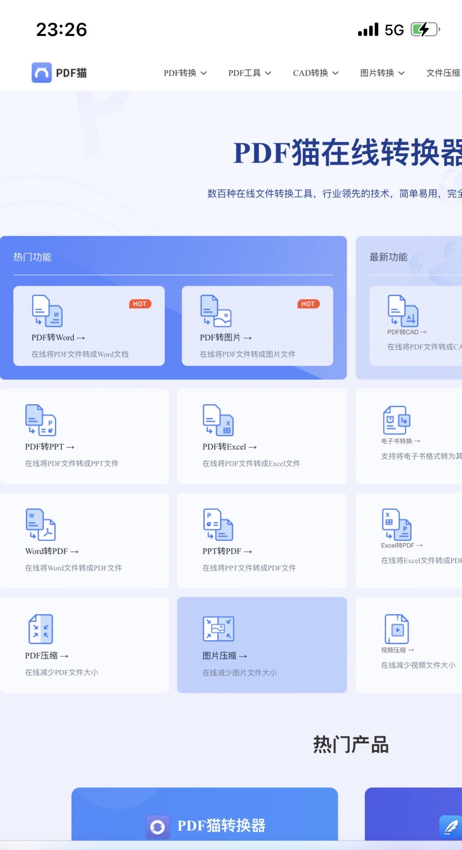Open the CAD转换 menu
Image resolution: width=462 pixels, height=850 pixels.
(x=316, y=73)
